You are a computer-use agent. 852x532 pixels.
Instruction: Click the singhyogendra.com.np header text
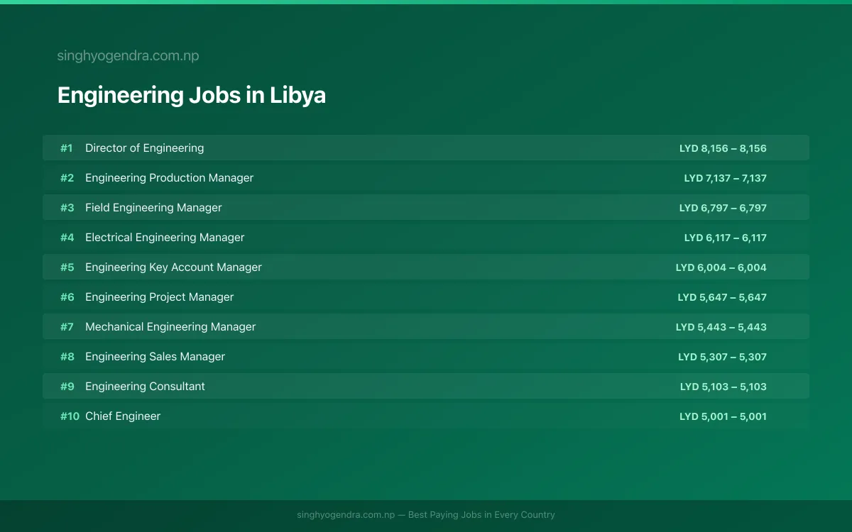128,55
